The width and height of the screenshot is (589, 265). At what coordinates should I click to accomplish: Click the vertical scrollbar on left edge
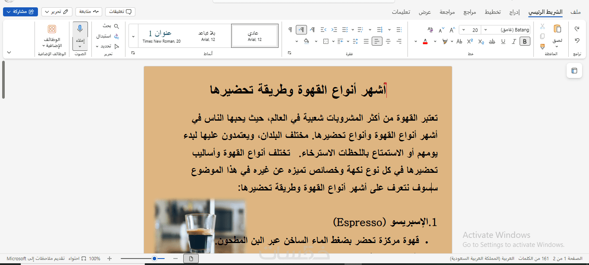coord(3,80)
